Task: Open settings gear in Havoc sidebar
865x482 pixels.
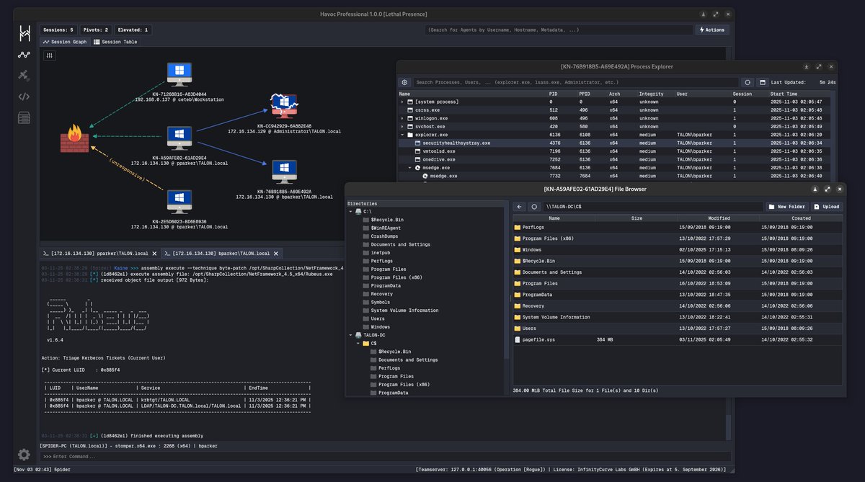Action: click(x=25, y=455)
